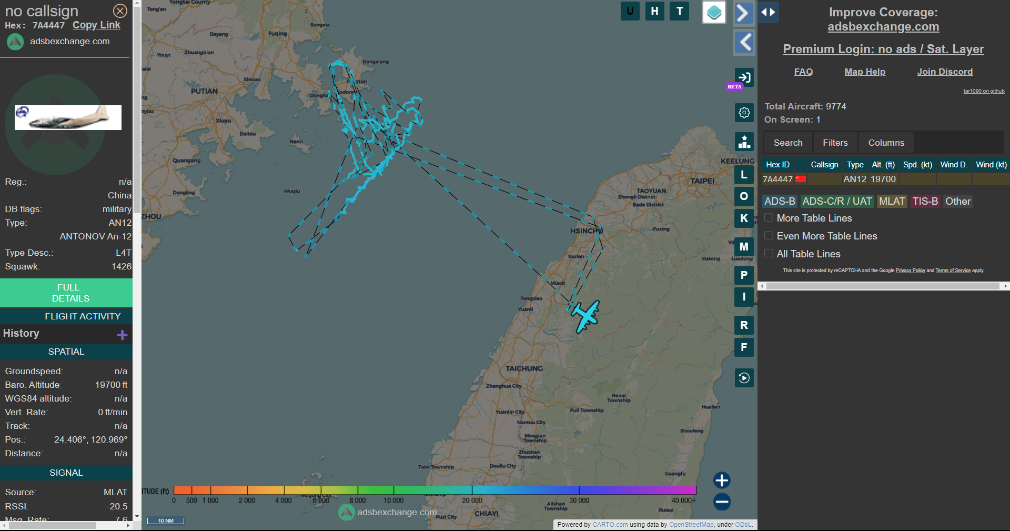
Task: Zoom out the map with minus
Action: coord(722,502)
